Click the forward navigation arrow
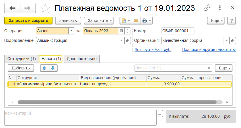The image size is (241, 128). tap(28, 8)
